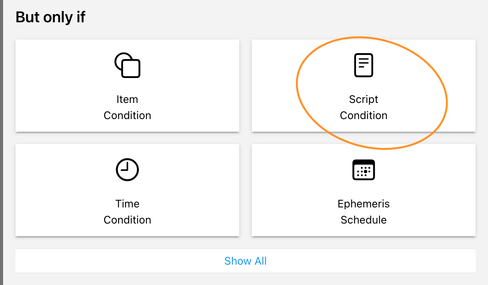Click the 'Time Condition' text label

click(127, 212)
